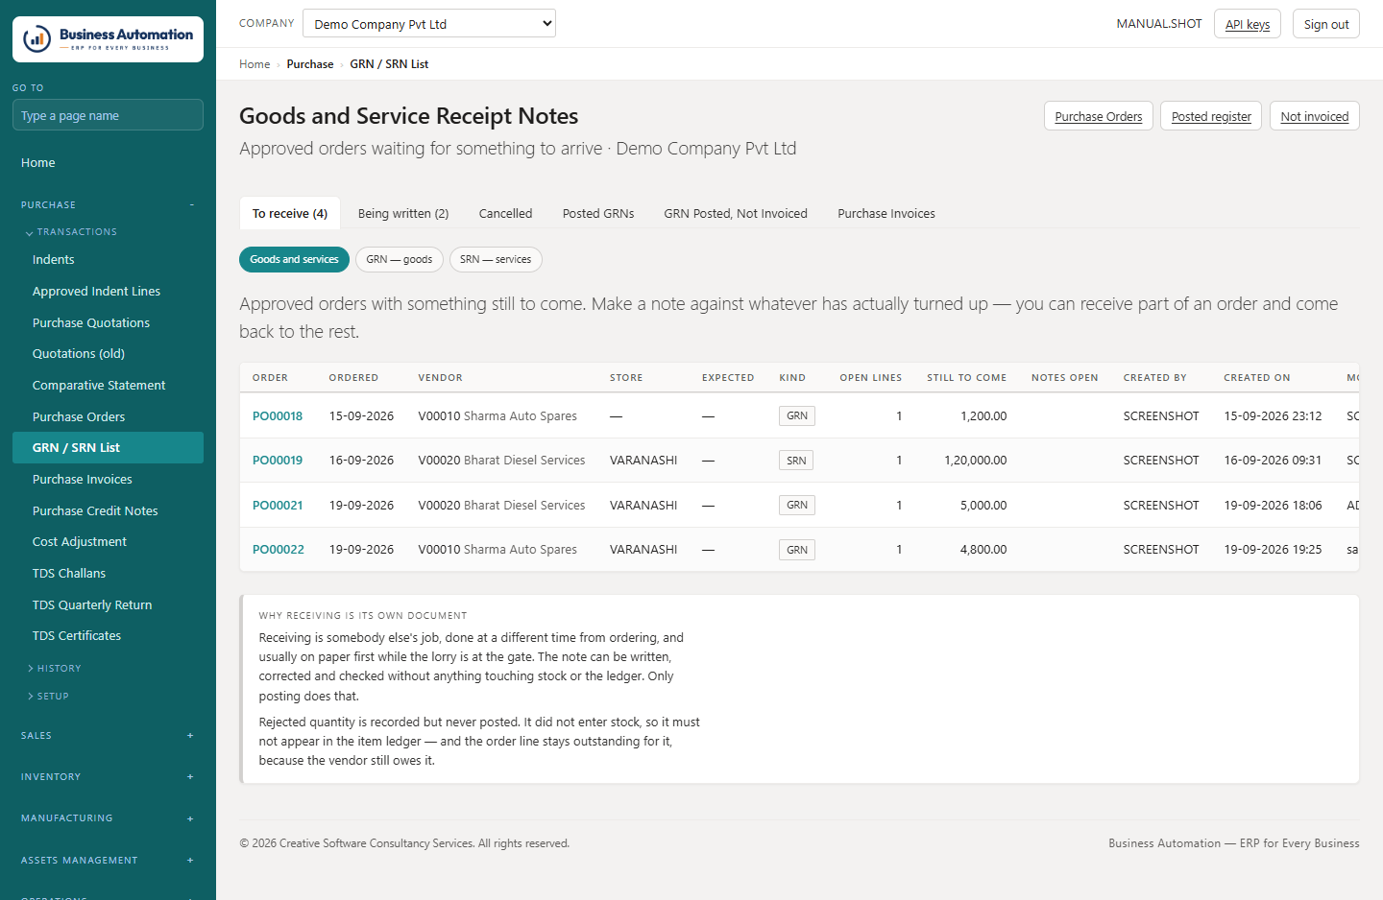Click the SRN badge in PO00019 row
The width and height of the screenshot is (1383, 900).
click(796, 461)
